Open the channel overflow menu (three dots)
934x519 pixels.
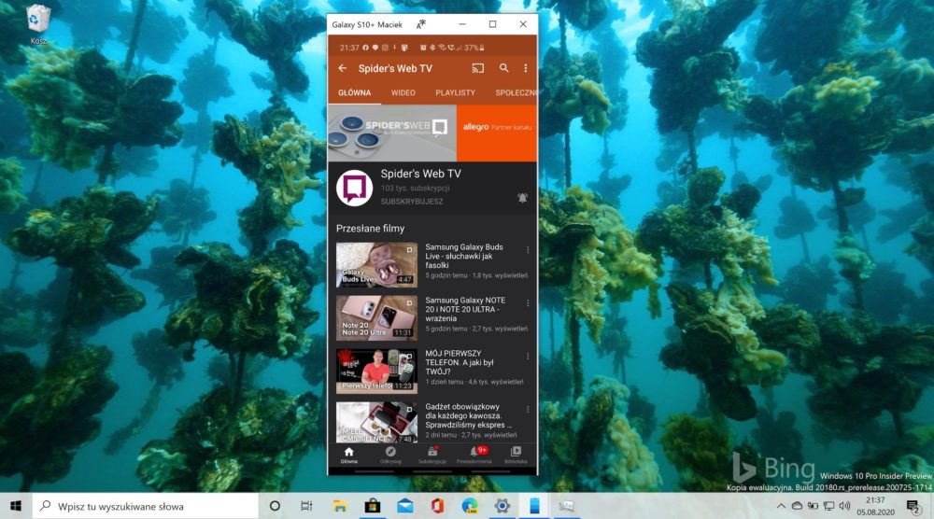click(x=525, y=68)
